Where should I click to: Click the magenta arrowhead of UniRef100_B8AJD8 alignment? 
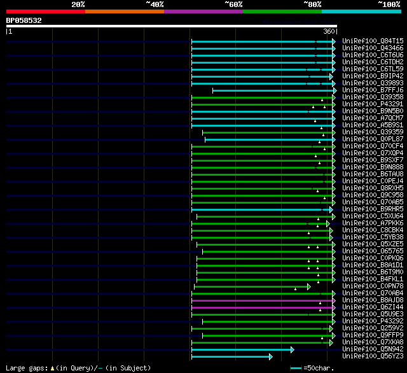coord(334,301)
